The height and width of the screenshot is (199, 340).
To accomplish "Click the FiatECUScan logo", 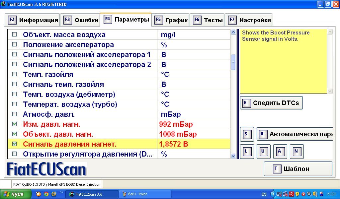I will pyautogui.click(x=47, y=169).
